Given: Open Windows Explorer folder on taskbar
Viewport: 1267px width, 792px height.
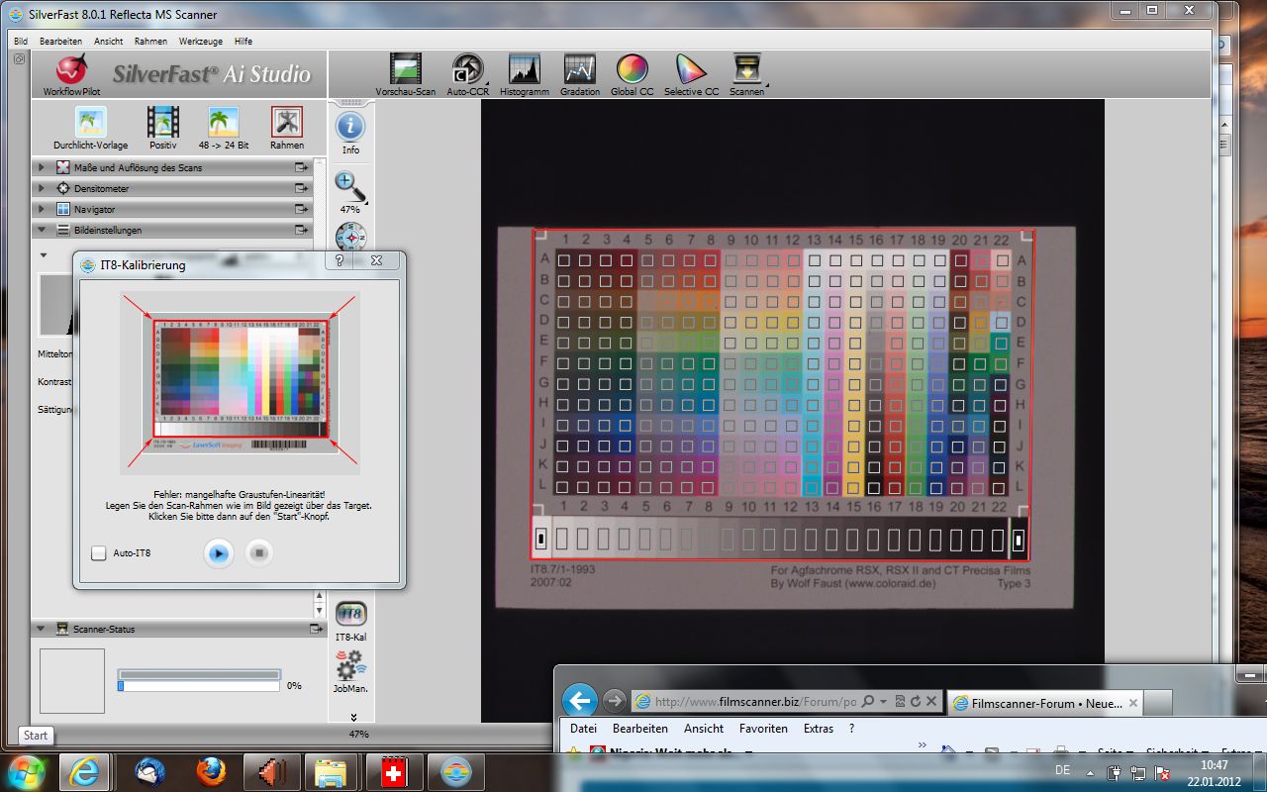Looking at the screenshot, I should [331, 771].
